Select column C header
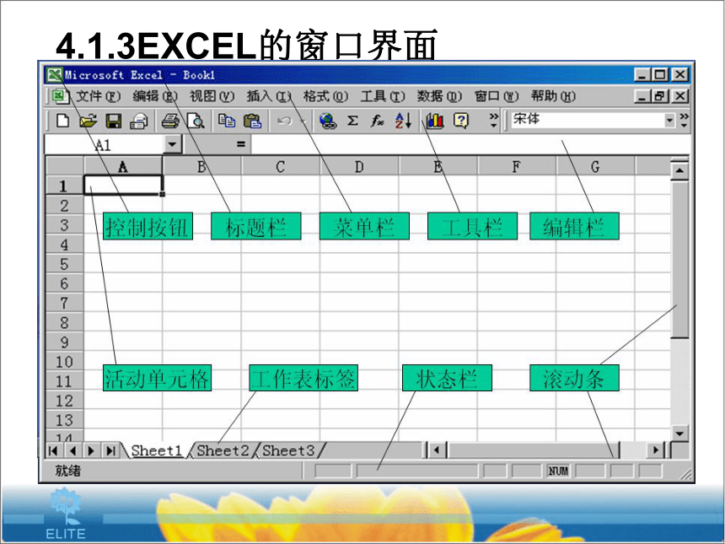 pyautogui.click(x=280, y=166)
